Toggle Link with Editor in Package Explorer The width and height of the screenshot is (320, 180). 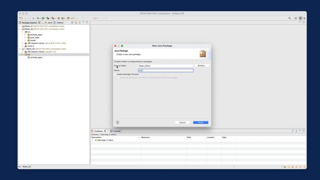click(76, 22)
